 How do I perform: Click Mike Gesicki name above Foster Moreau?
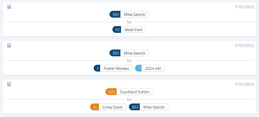coord(134,53)
